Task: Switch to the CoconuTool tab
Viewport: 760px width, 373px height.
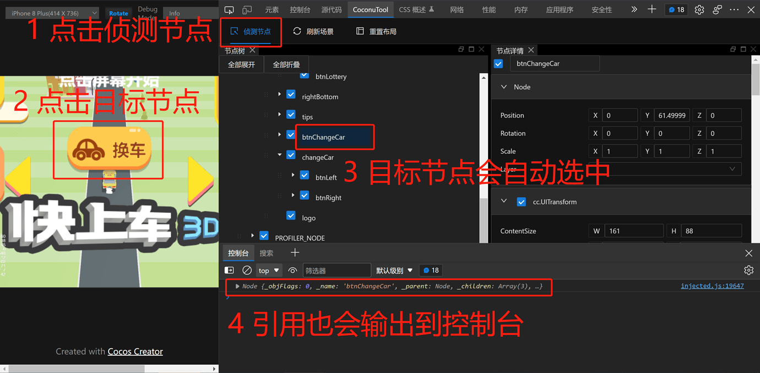Action: pyautogui.click(x=370, y=9)
